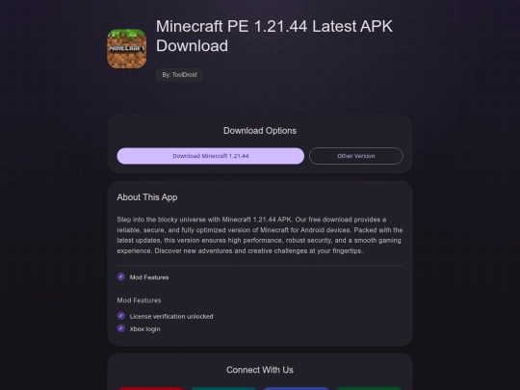This screenshot has height=390, width=520.
Task: Select the green social button under Connect With Us
Action: [369, 388]
